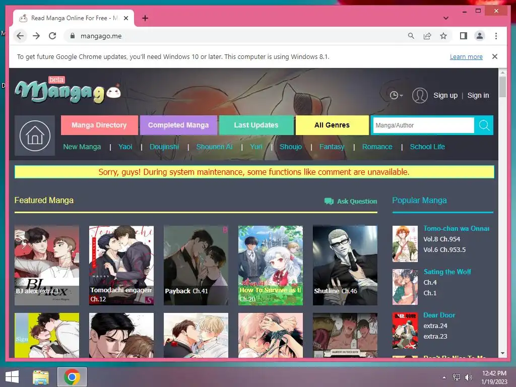516x387 pixels.
Task: Click the zoom magnifier icon in address bar
Action: (411, 36)
